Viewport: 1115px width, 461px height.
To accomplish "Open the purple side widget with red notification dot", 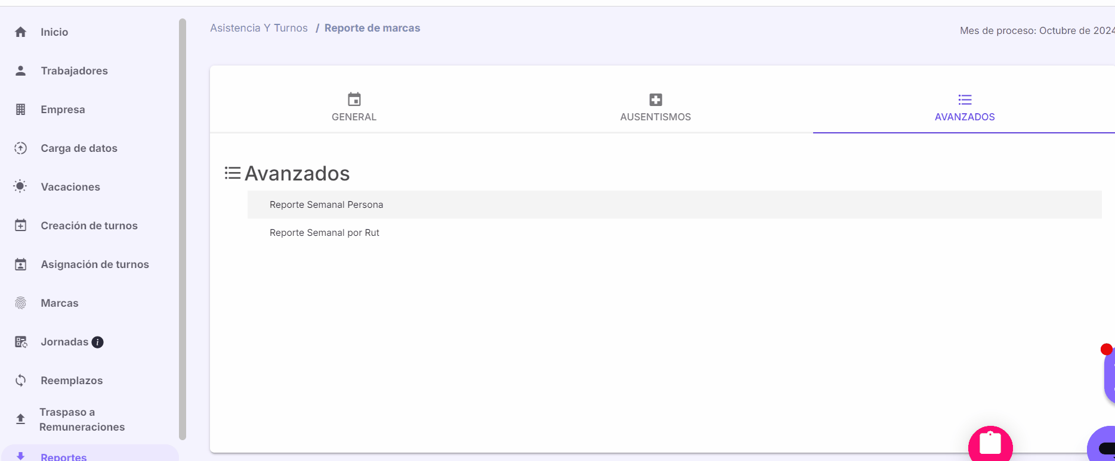I will click(x=1109, y=375).
